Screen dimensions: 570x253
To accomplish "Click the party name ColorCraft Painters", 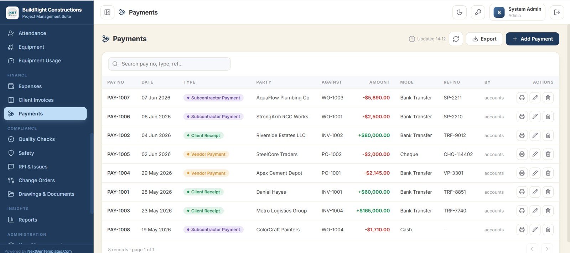I will pyautogui.click(x=278, y=230).
